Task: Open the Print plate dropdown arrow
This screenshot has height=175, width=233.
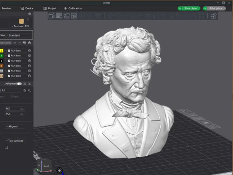Action: [x=205, y=8]
